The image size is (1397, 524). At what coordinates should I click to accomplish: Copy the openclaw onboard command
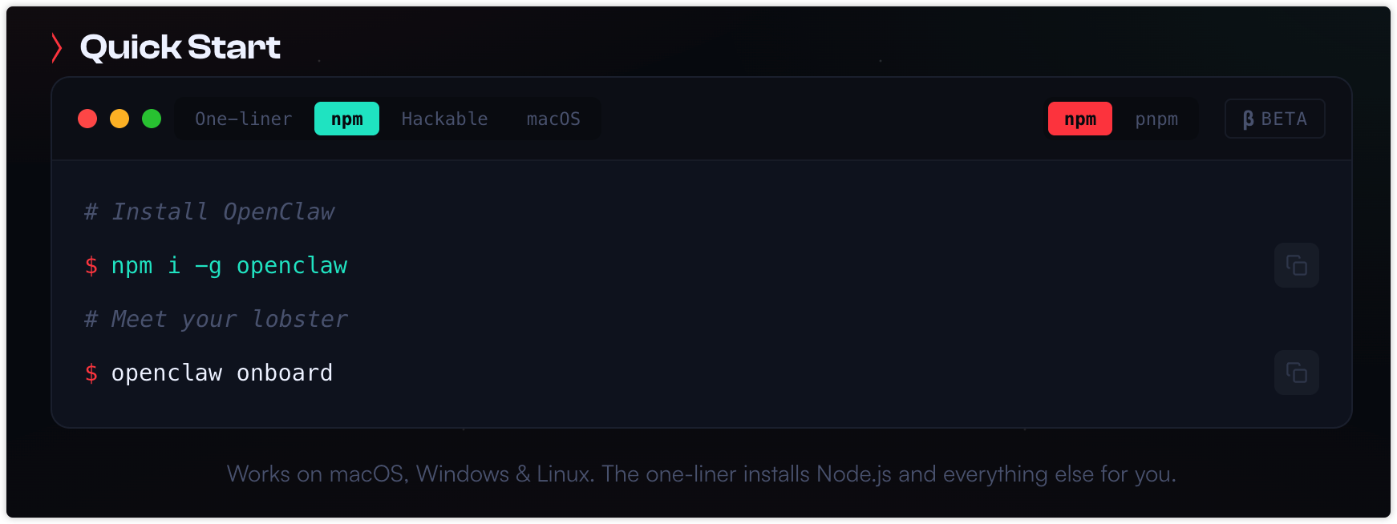[x=1296, y=373]
